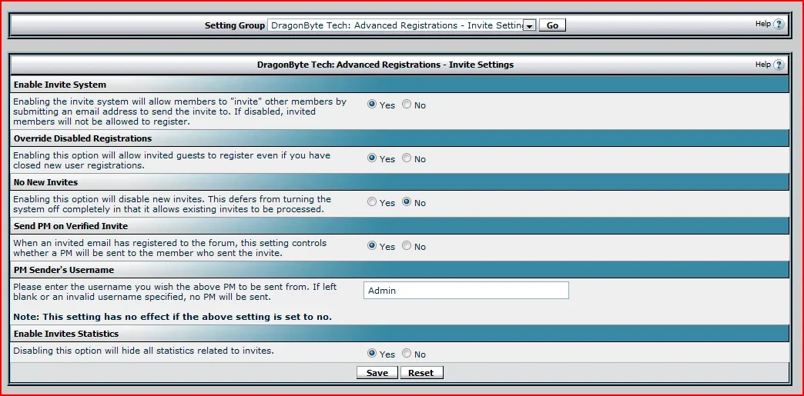Screen dimensions: 804x396
Task: Click the Override Disabled Registrations heading
Action: tap(82, 138)
